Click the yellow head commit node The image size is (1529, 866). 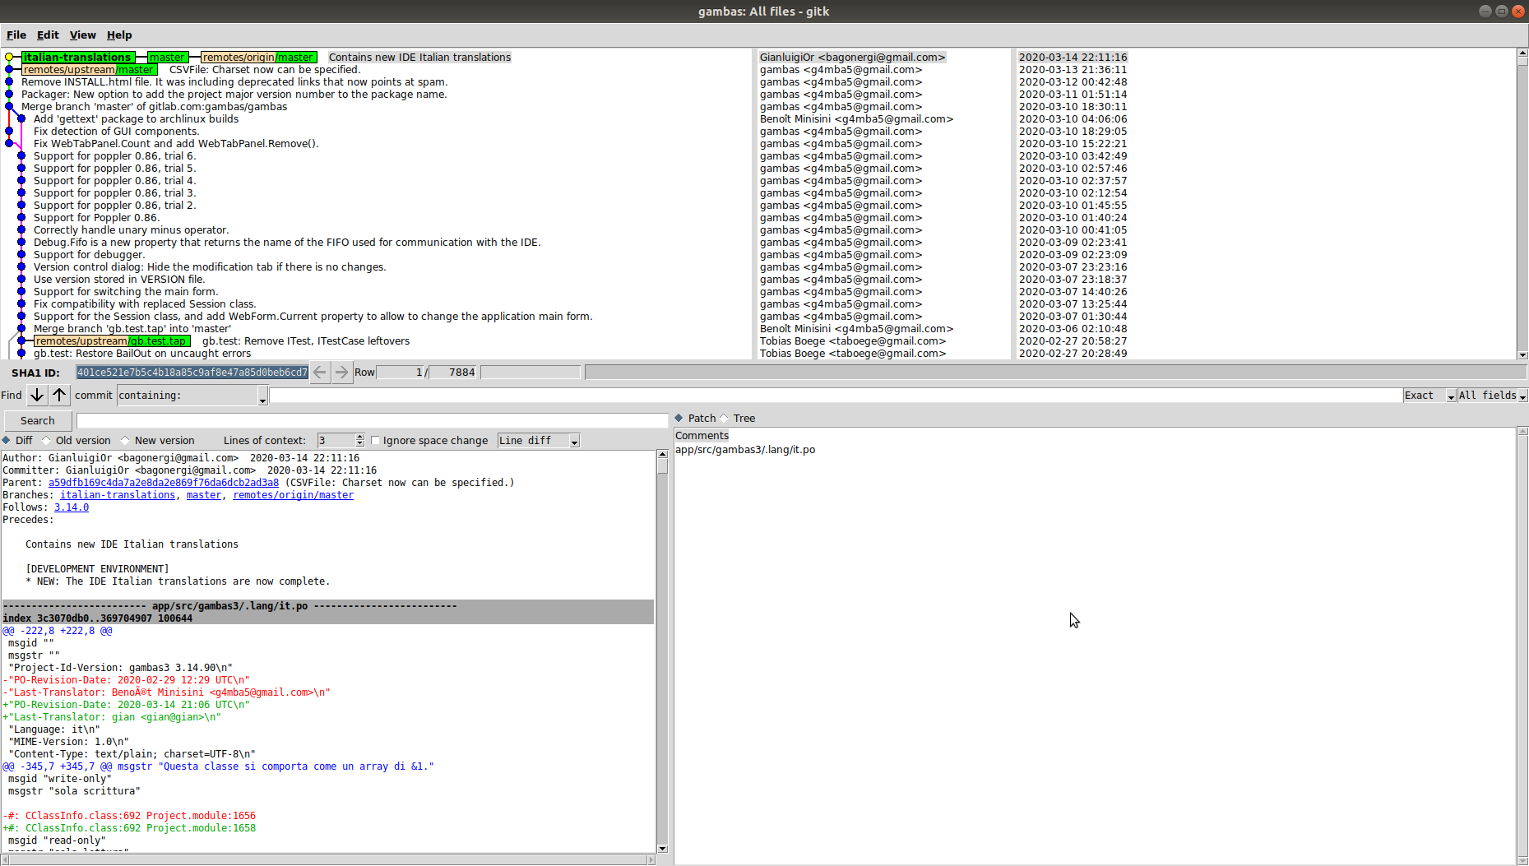point(9,58)
